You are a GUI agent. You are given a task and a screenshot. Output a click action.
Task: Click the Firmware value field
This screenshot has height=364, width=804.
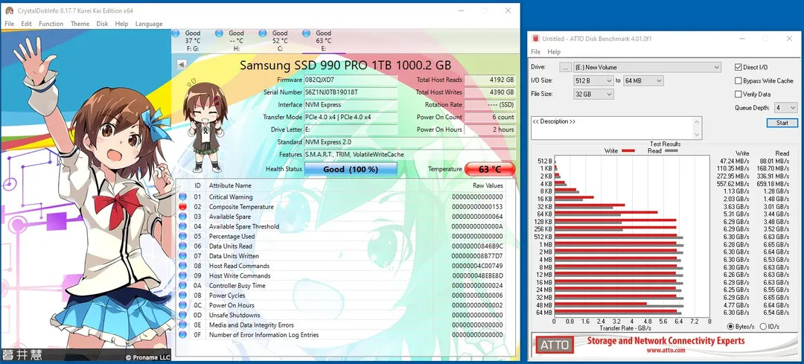coord(351,80)
